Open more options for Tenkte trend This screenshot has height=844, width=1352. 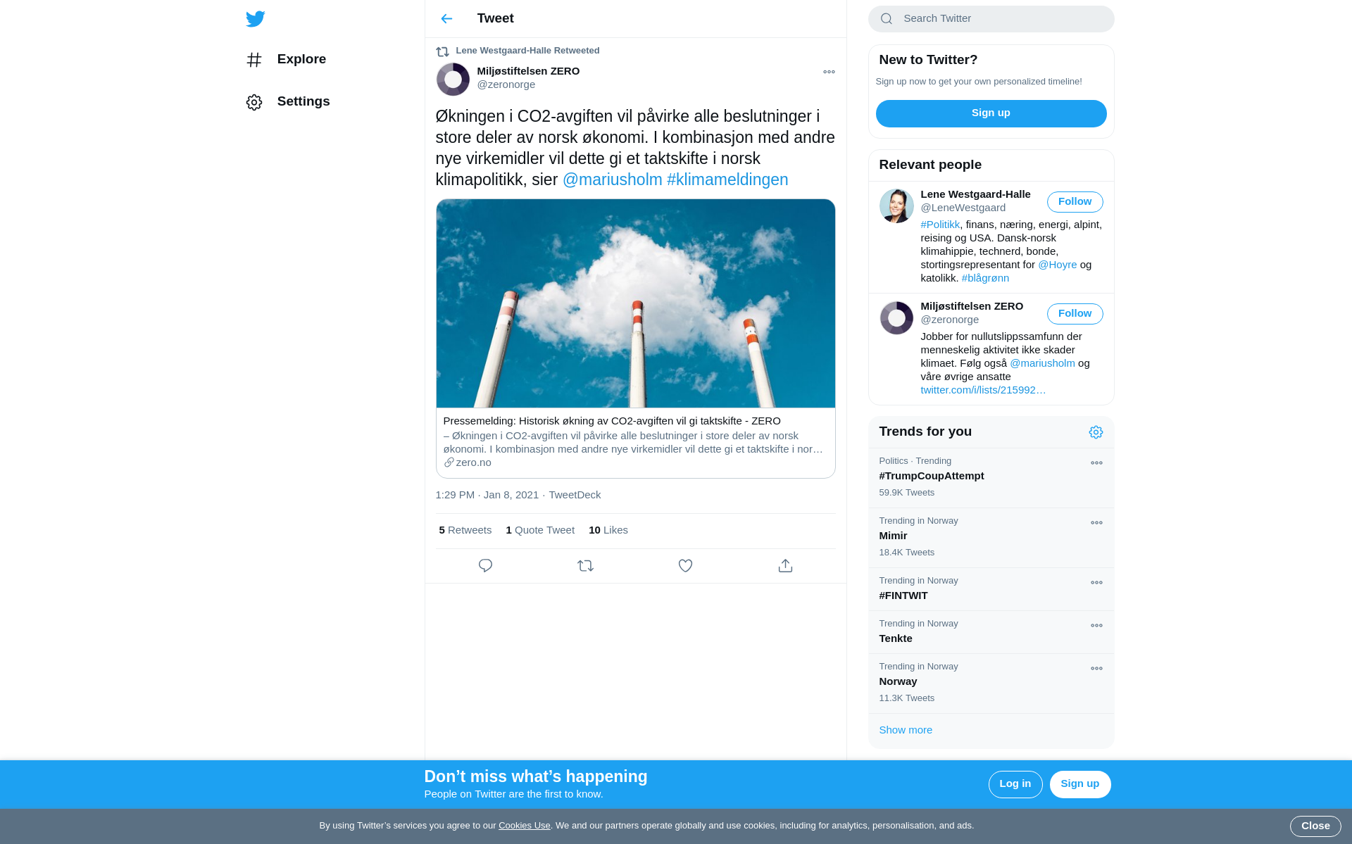click(1096, 626)
